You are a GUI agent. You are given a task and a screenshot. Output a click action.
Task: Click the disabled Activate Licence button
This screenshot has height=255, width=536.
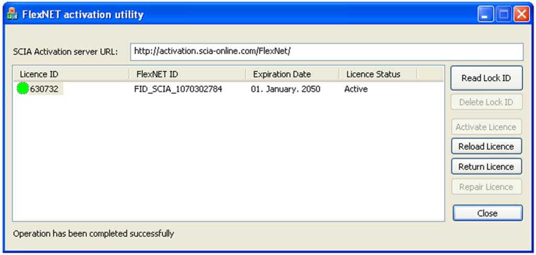click(486, 127)
